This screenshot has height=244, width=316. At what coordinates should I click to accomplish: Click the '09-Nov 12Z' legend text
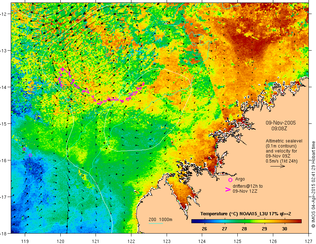(245, 191)
